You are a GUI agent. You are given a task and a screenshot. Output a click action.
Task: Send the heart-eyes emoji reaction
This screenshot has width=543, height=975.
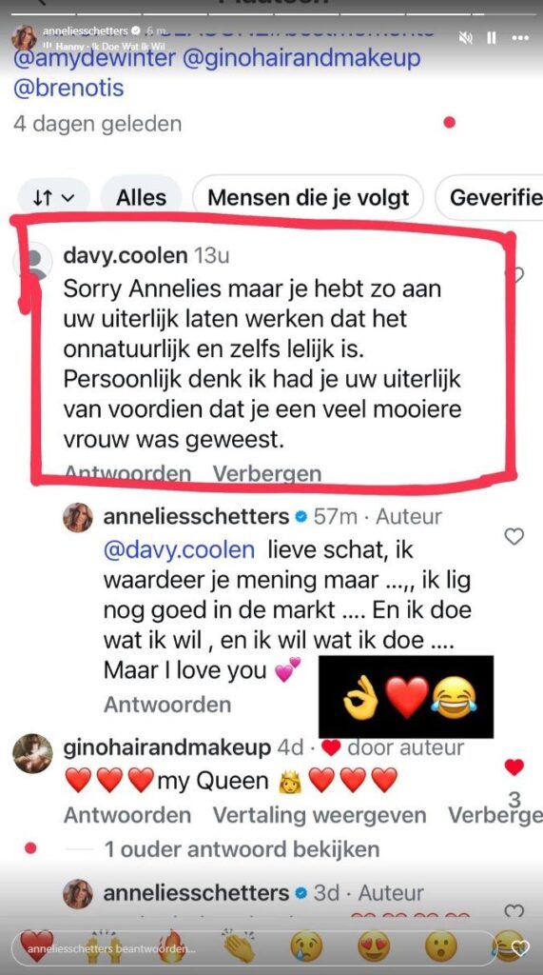tap(374, 945)
